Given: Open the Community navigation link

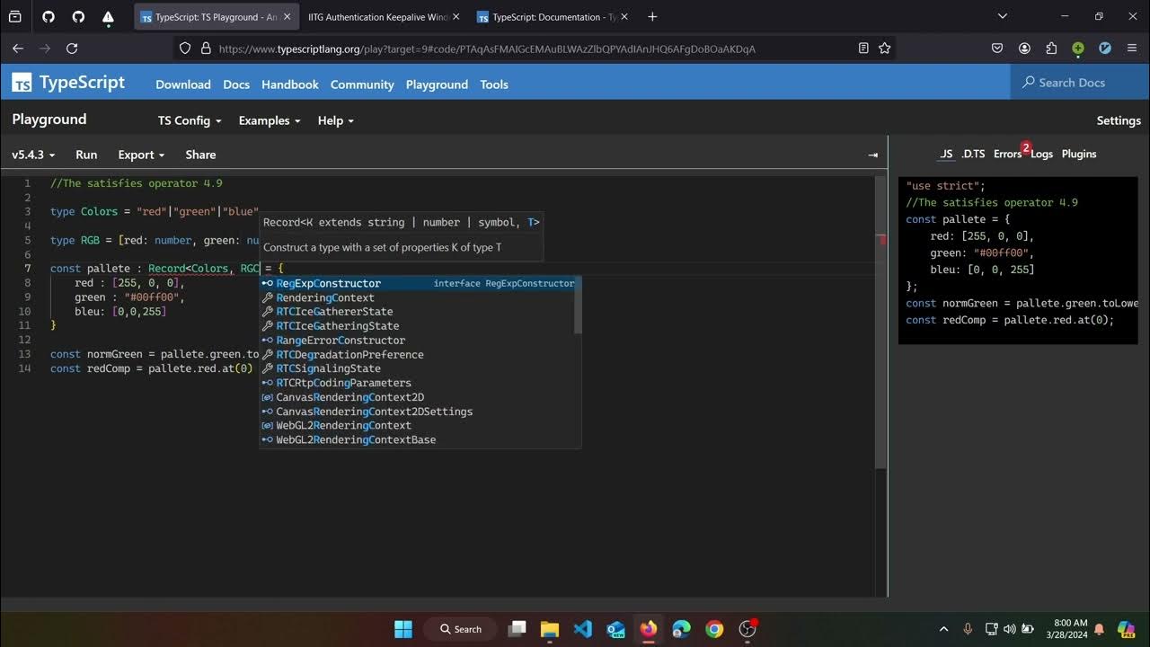Looking at the screenshot, I should coord(362,84).
